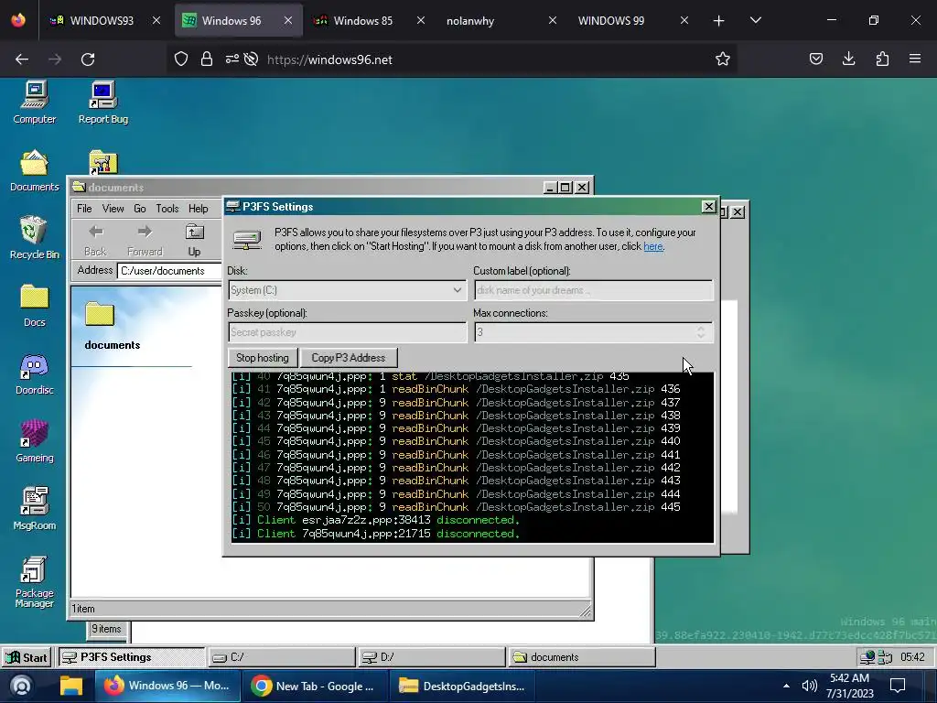Click the Passkey input field
937x703 pixels.
(347, 332)
